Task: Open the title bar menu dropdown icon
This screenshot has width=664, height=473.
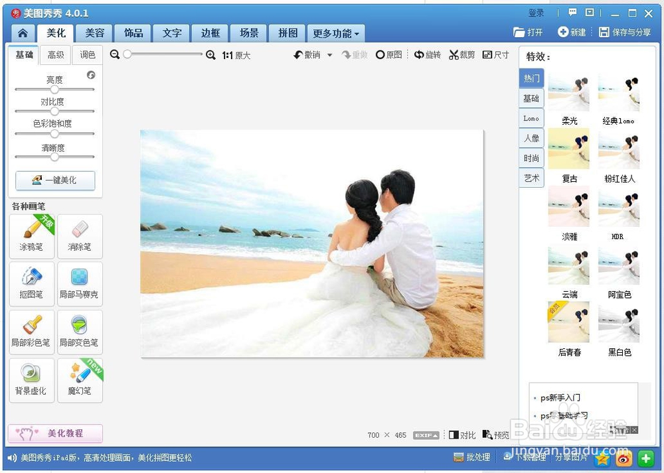Action: click(590, 13)
